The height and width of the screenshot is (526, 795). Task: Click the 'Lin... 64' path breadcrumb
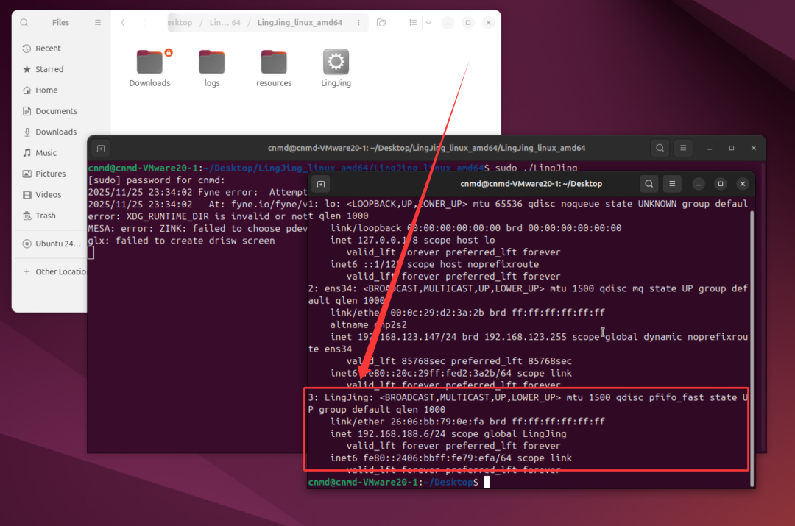(225, 23)
